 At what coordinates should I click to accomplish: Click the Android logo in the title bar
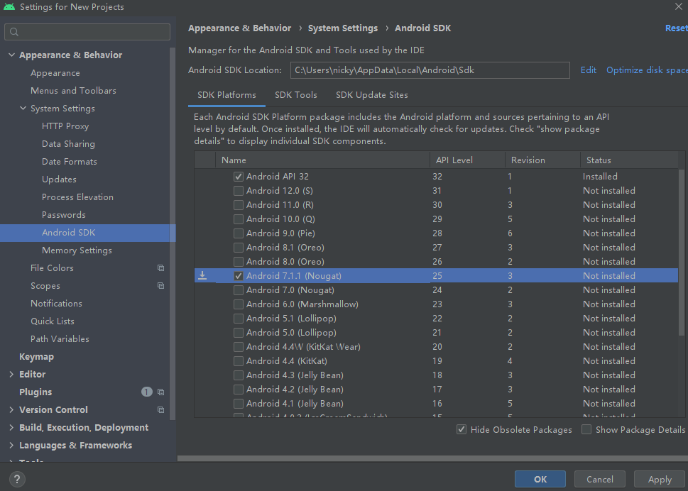tap(9, 6)
